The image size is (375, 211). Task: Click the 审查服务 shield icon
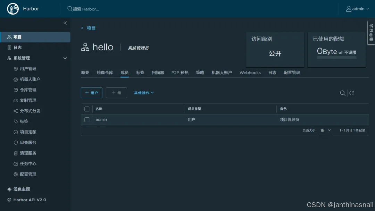pyautogui.click(x=16, y=142)
